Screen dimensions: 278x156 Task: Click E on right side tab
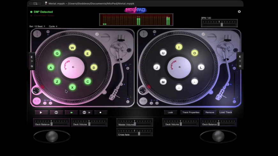pyautogui.click(x=240, y=57)
